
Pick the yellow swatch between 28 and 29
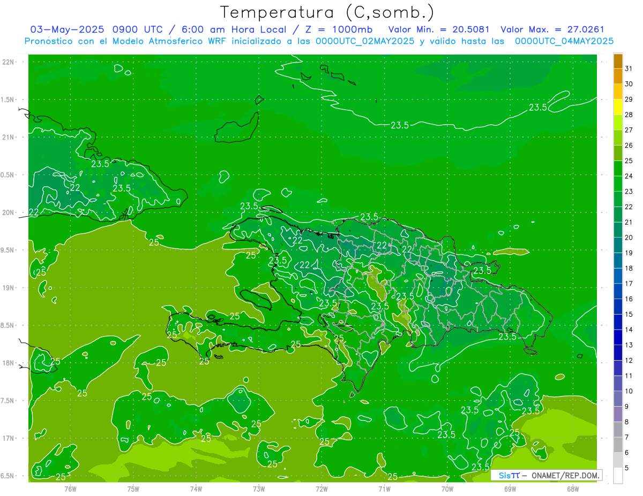[618, 107]
